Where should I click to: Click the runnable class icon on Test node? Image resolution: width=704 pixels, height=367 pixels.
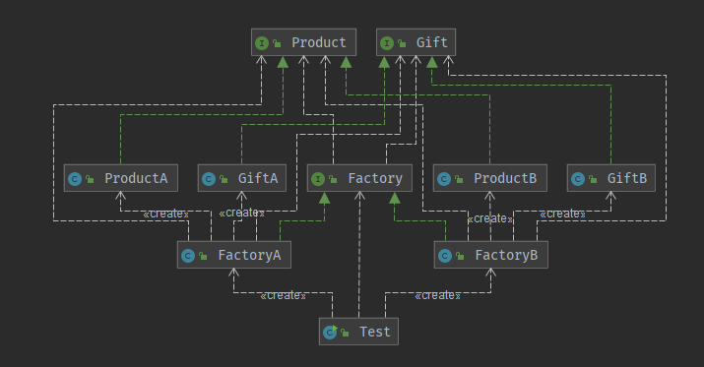[330, 332]
